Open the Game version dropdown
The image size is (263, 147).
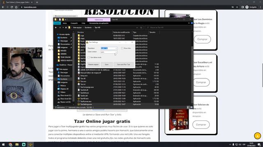coord(109,52)
